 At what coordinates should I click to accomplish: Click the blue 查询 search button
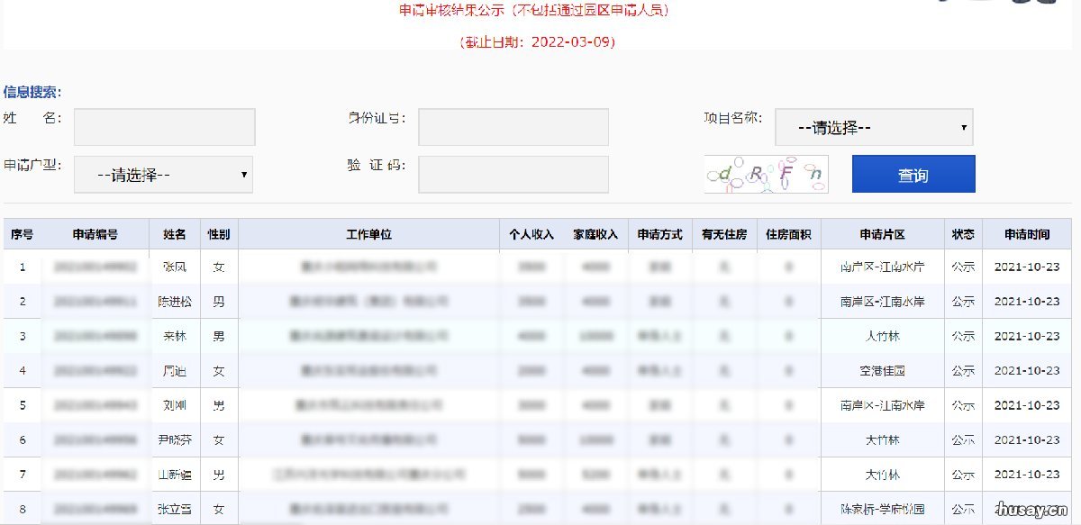[913, 173]
